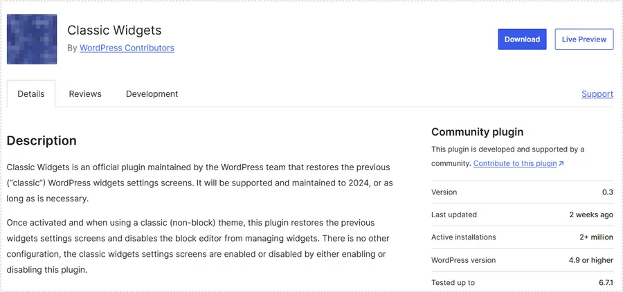Click the external link arrow icon

point(561,164)
